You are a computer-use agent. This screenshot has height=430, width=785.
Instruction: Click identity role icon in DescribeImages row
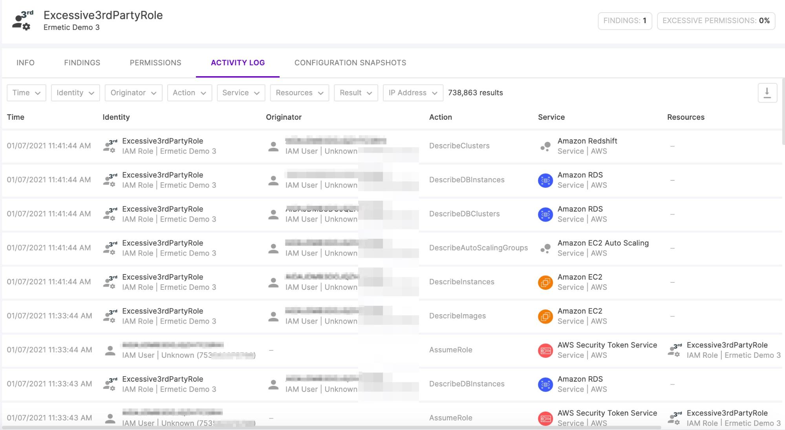tap(110, 316)
